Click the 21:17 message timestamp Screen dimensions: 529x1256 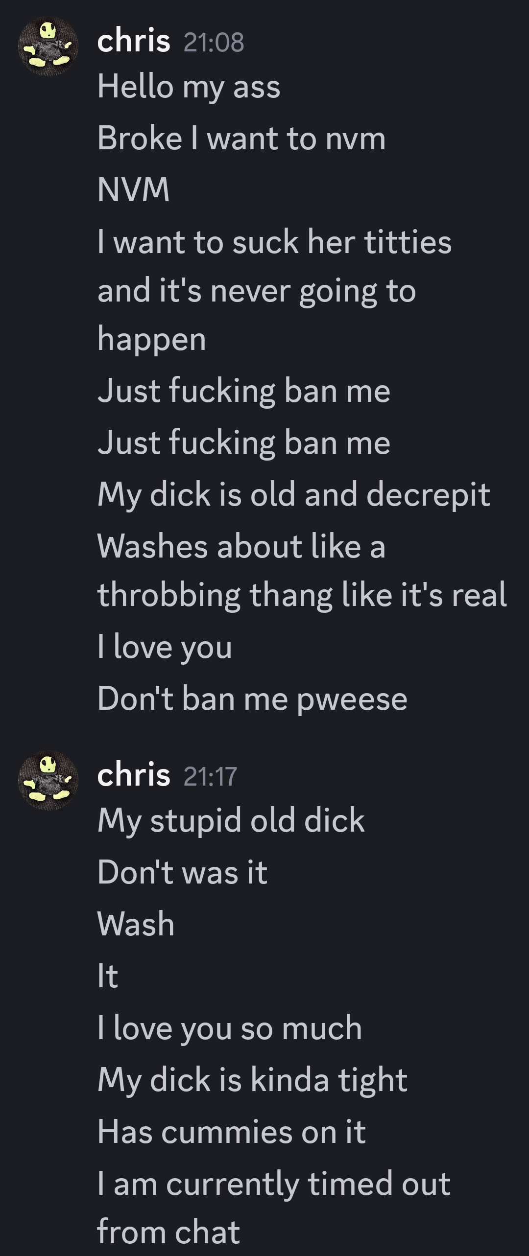[210, 776]
